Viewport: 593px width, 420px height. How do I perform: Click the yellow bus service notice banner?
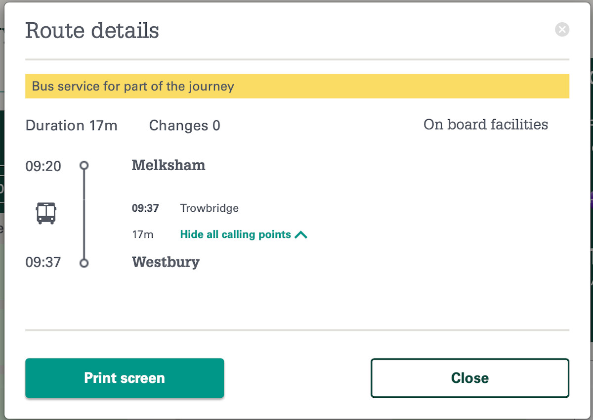297,87
